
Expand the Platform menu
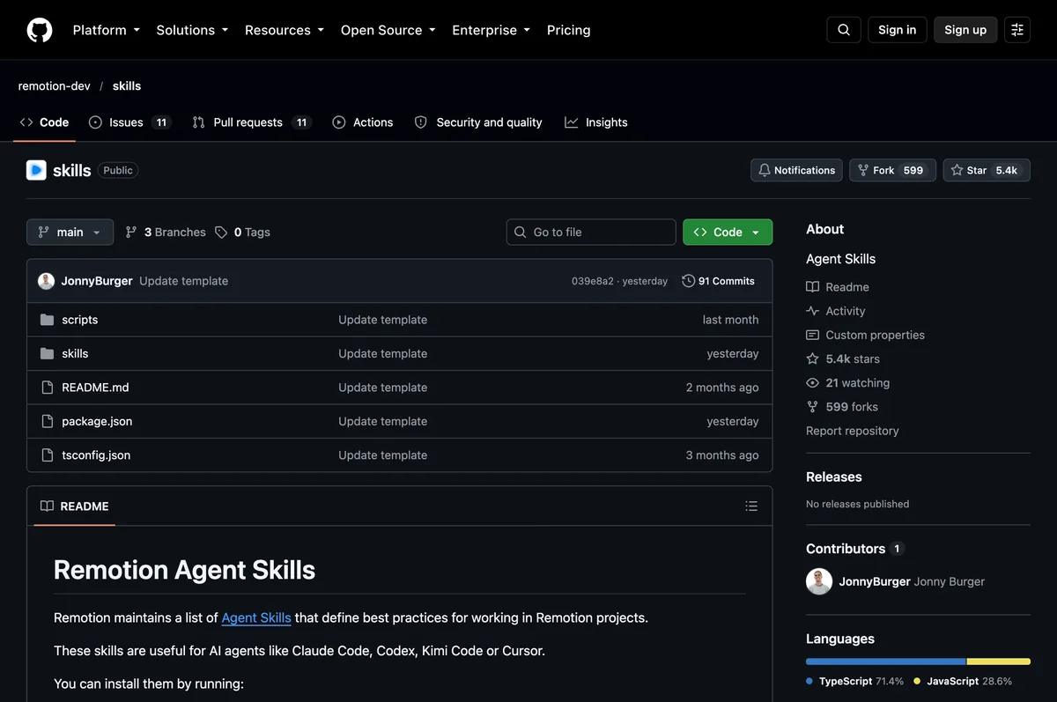(x=107, y=30)
